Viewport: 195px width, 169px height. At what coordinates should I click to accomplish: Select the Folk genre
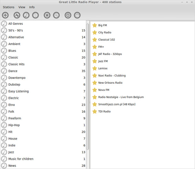point(43,111)
